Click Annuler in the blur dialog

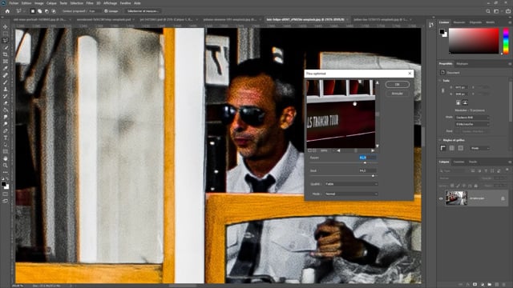tap(398, 94)
